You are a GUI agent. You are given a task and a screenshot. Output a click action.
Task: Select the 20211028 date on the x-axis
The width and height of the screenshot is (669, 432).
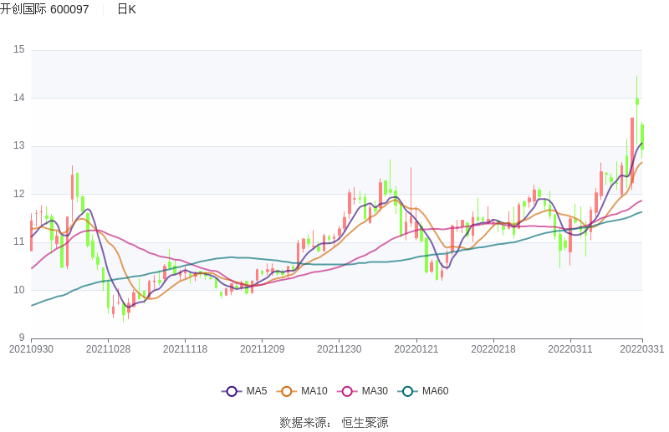(108, 348)
